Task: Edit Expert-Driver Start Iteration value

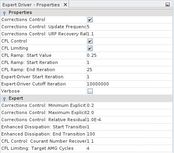Action: click(130, 77)
